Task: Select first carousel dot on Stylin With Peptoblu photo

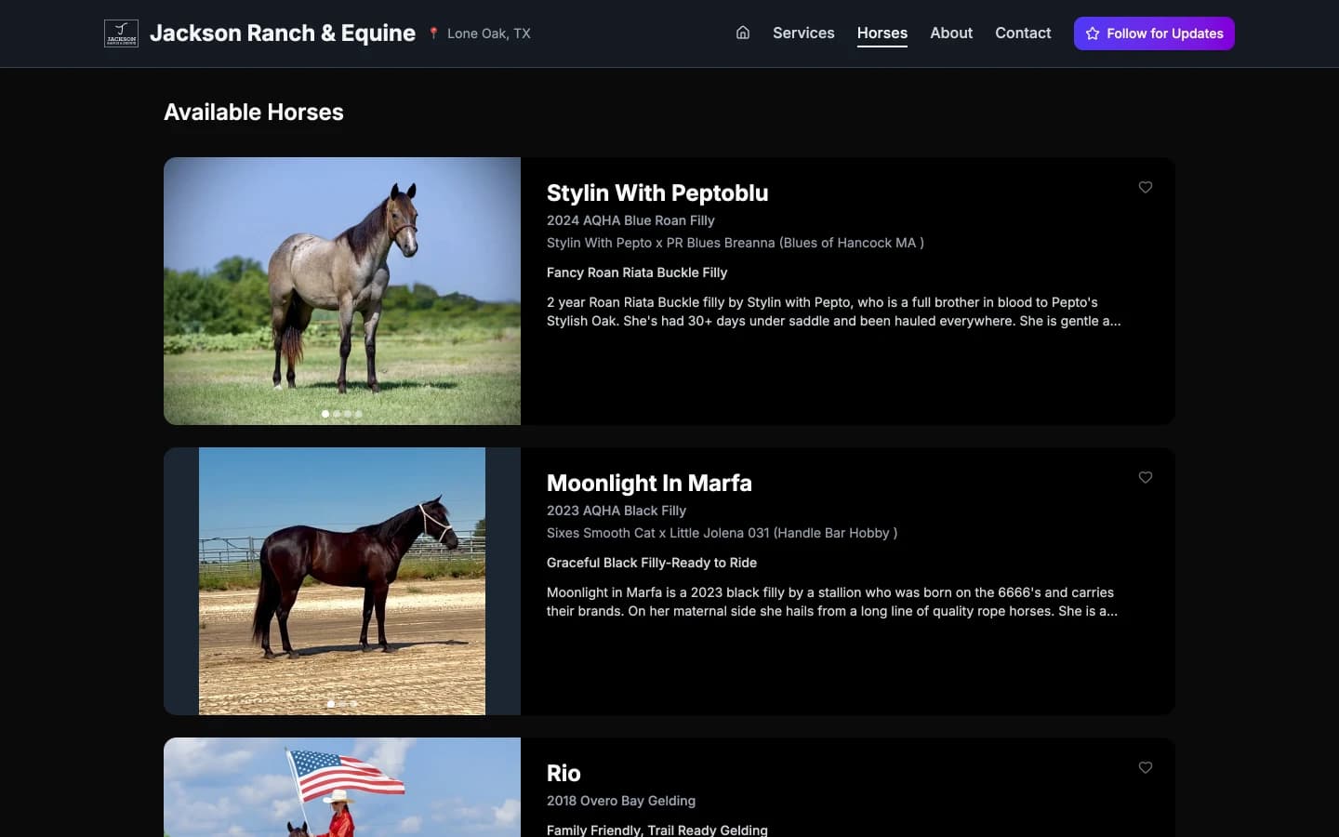Action: [325, 414]
